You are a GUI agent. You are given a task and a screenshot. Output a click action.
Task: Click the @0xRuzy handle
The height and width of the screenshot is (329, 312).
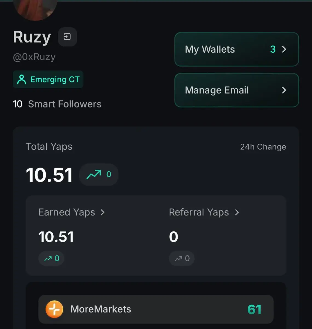tap(34, 57)
